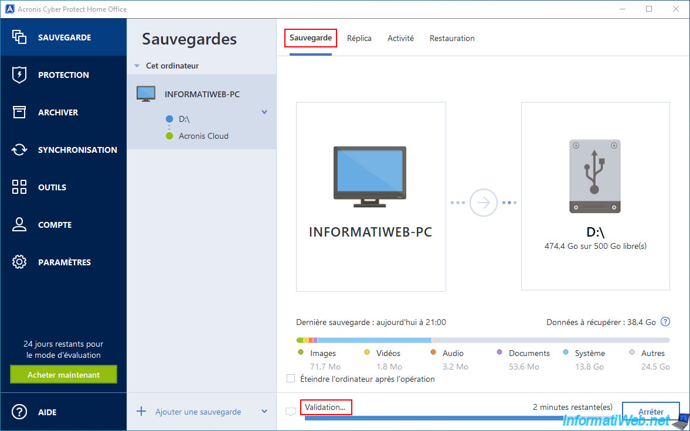Open the Outils grid icon
The height and width of the screenshot is (431, 690).
click(x=19, y=187)
